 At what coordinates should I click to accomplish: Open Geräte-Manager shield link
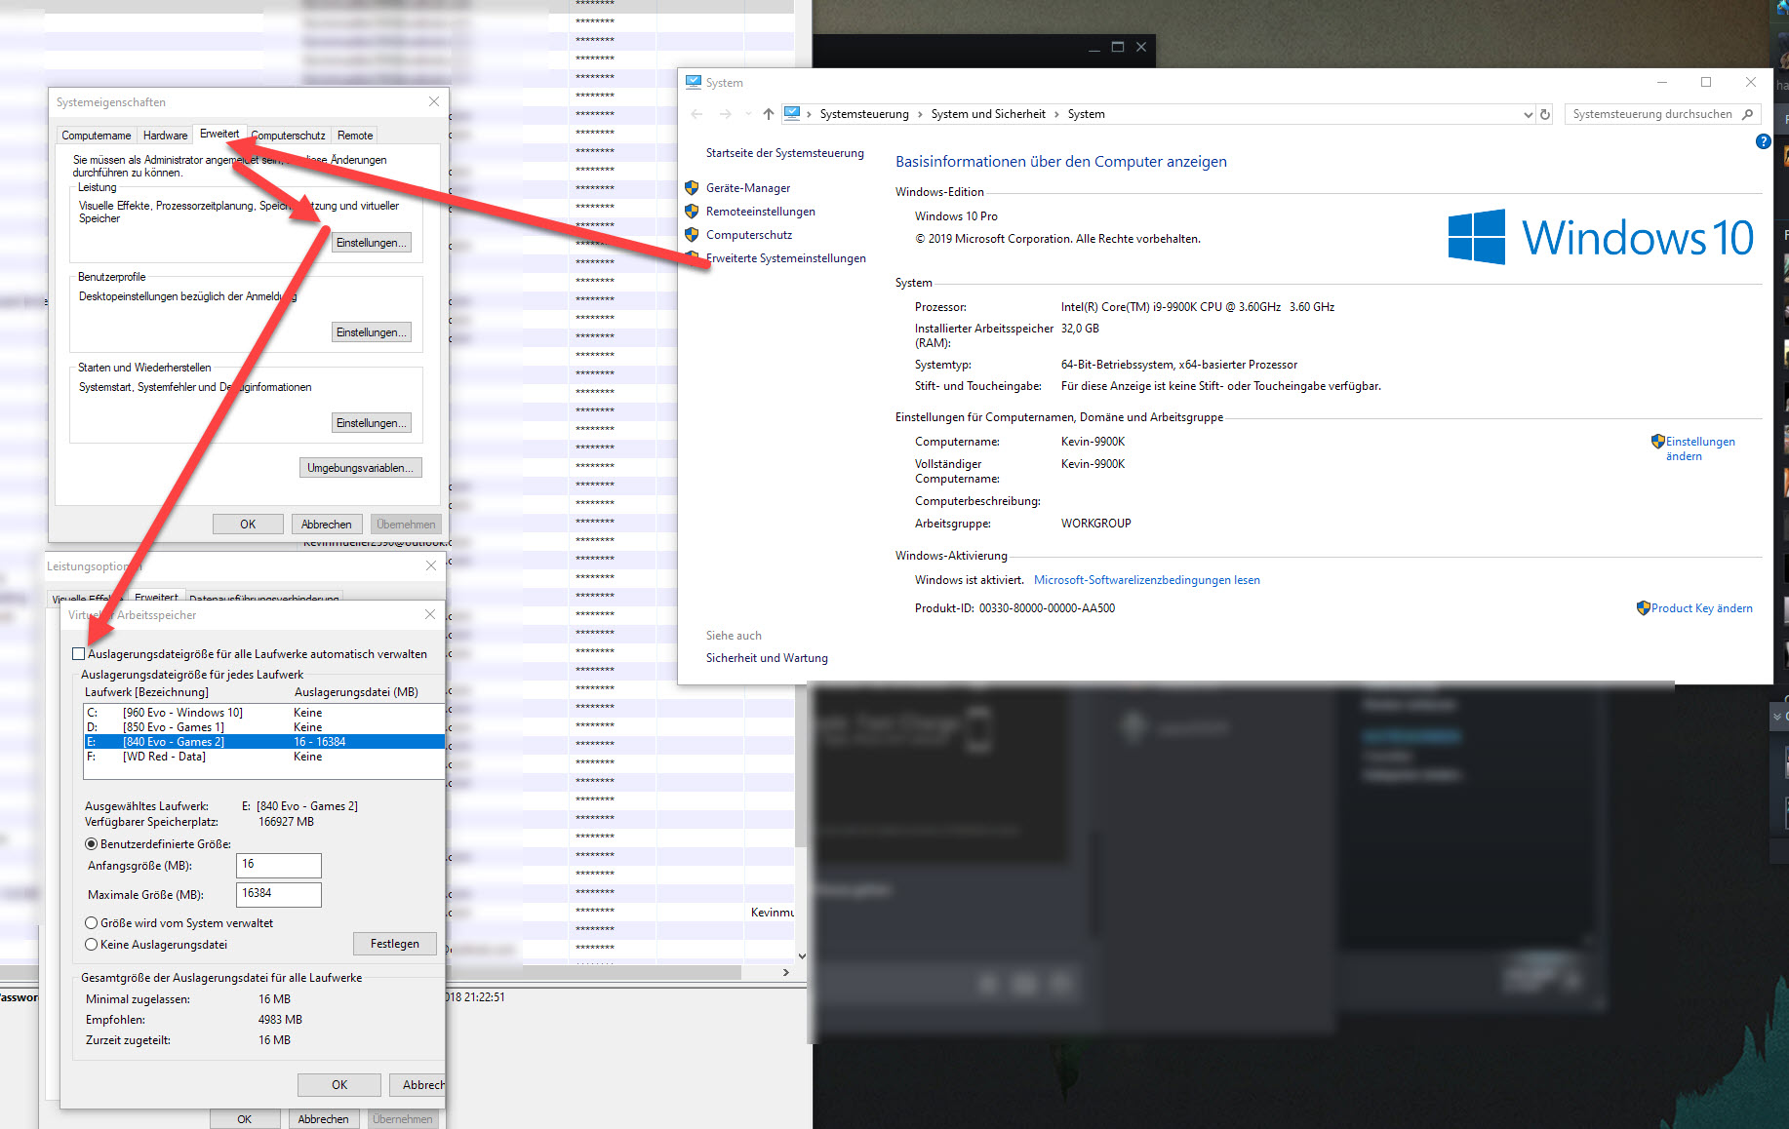coord(748,188)
